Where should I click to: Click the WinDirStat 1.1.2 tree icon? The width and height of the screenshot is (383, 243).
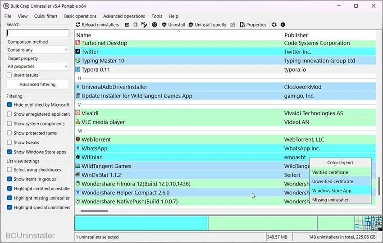[78, 175]
